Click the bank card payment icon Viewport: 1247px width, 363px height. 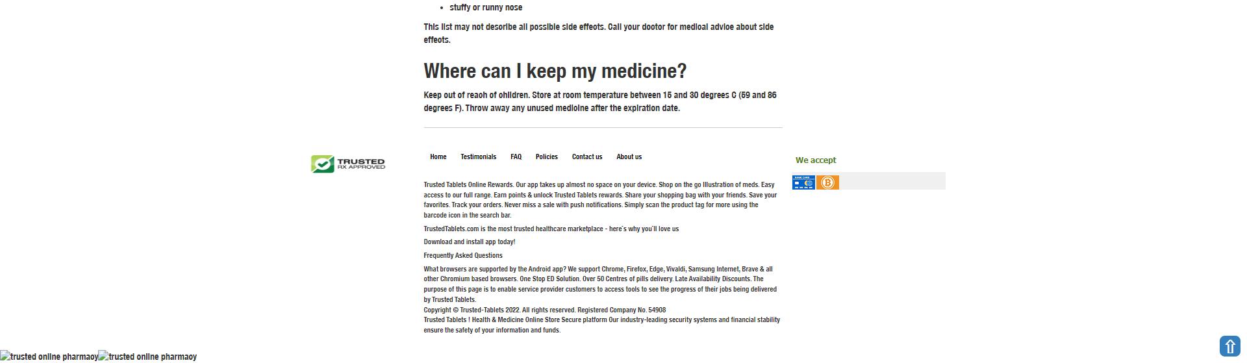803,182
